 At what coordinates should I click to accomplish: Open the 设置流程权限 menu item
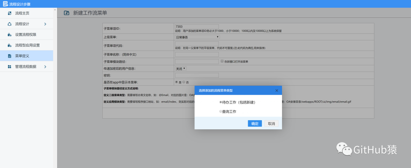(x=27, y=35)
